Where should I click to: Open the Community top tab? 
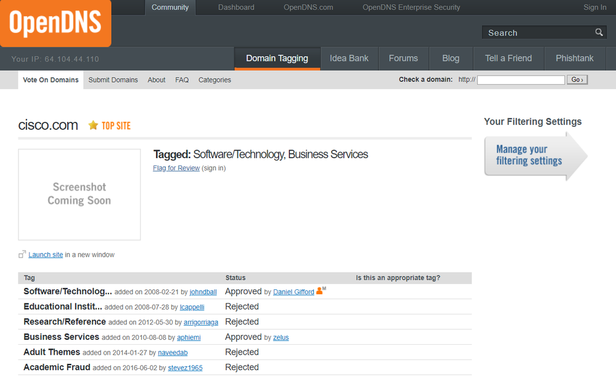pyautogui.click(x=170, y=7)
